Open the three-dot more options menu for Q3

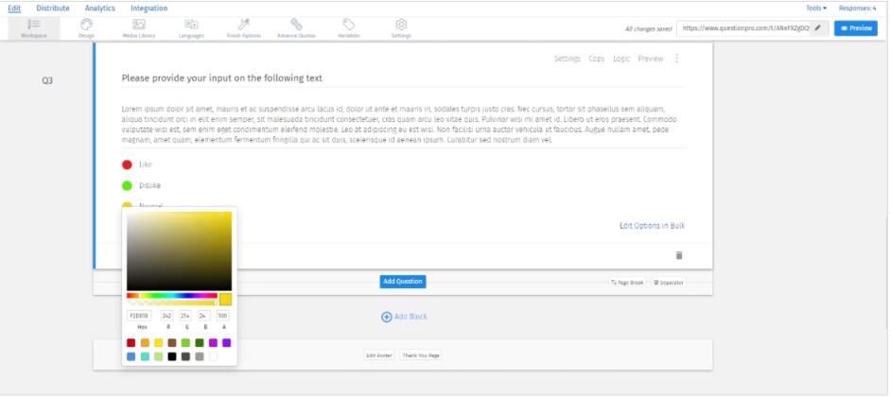676,59
